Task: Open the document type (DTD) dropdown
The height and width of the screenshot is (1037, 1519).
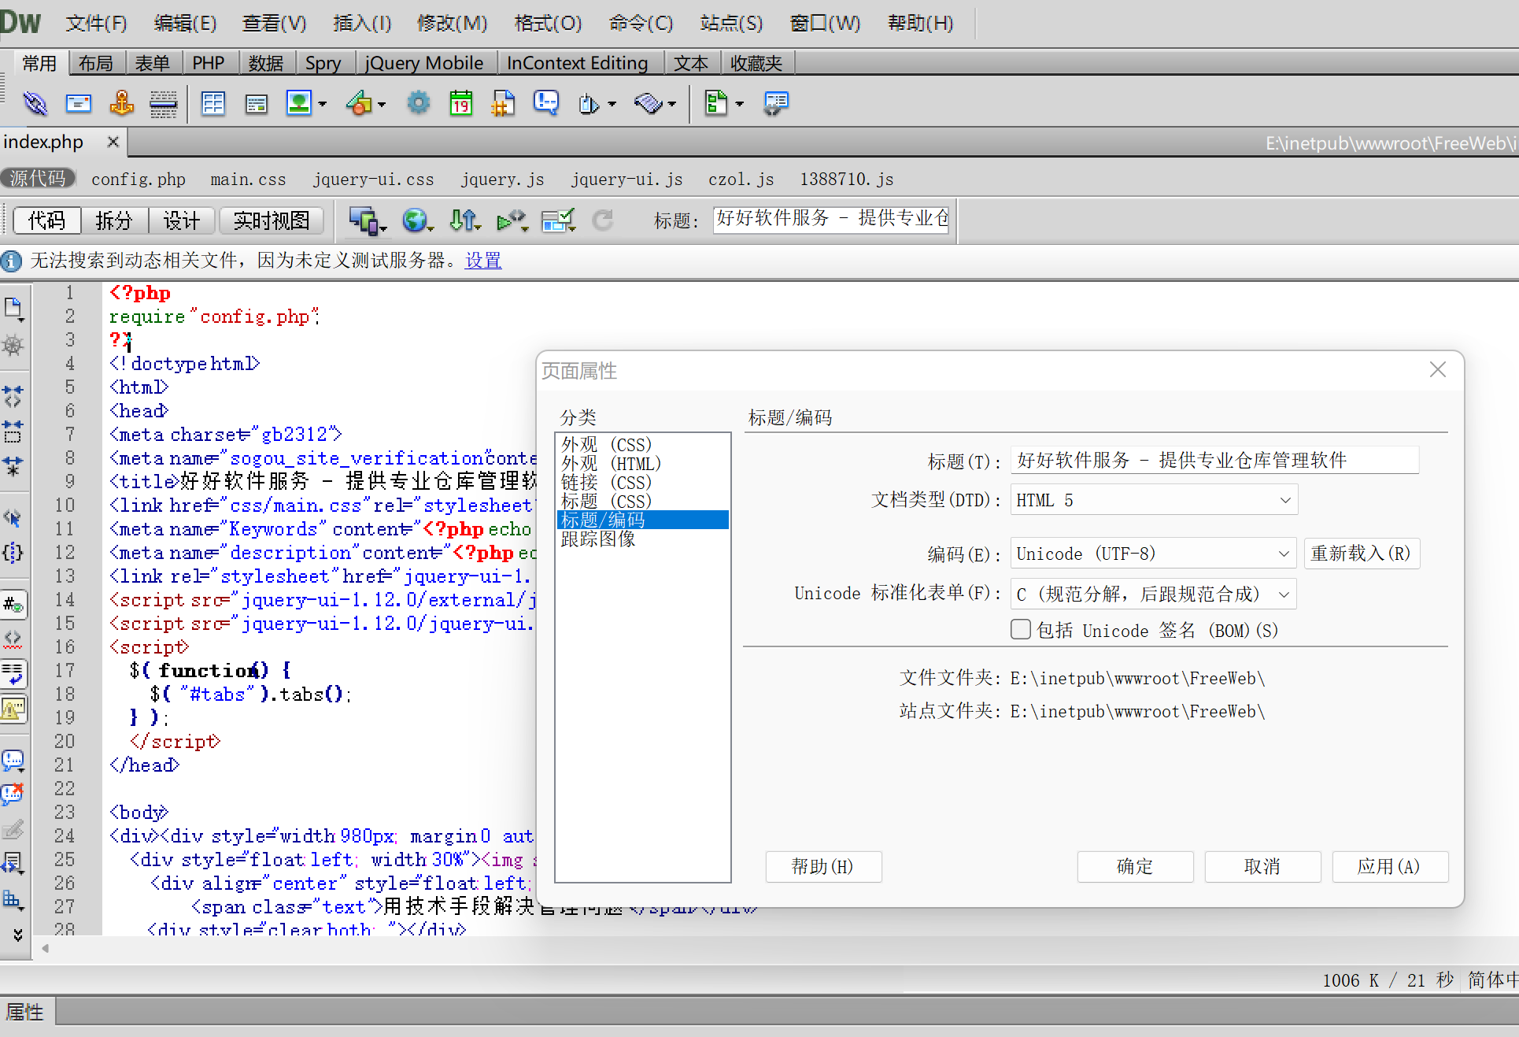Action: point(1154,500)
